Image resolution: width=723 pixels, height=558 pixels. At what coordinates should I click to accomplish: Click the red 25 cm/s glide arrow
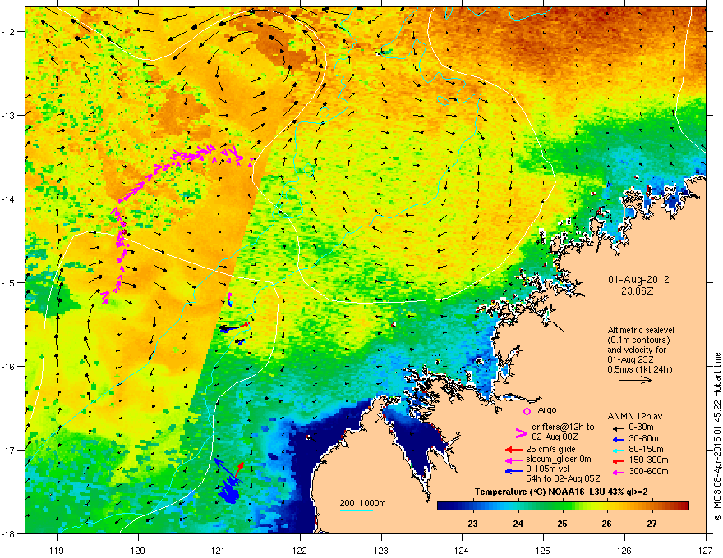pos(513,450)
